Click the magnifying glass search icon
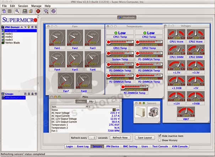This screenshot has height=157, width=215. [17, 11]
